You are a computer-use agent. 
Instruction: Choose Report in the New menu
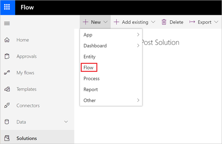pyautogui.click(x=111, y=89)
